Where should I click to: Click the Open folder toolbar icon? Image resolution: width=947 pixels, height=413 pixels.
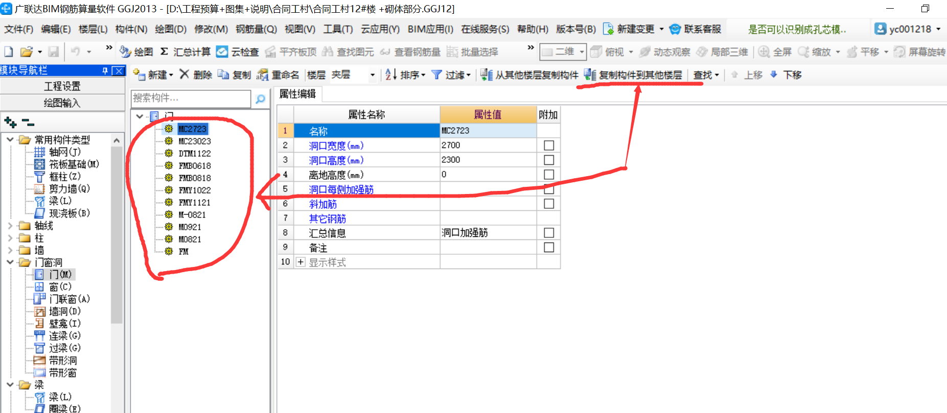26,52
